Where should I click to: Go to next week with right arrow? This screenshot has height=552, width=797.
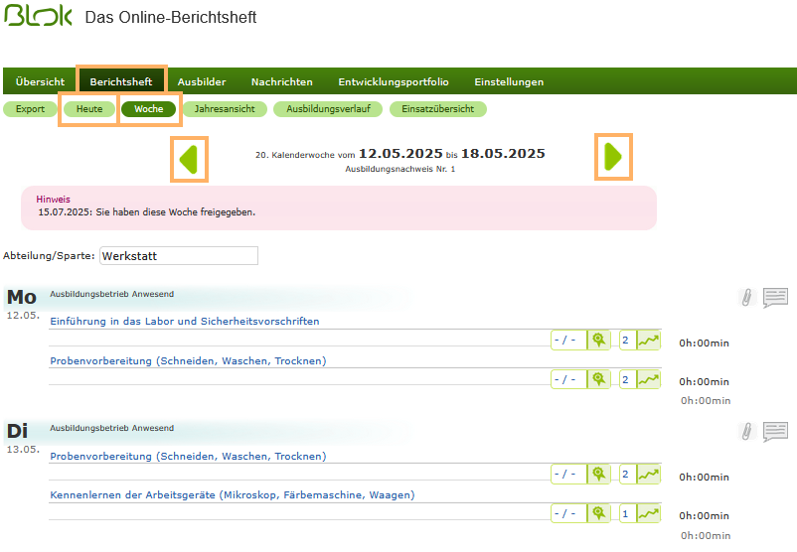(613, 157)
